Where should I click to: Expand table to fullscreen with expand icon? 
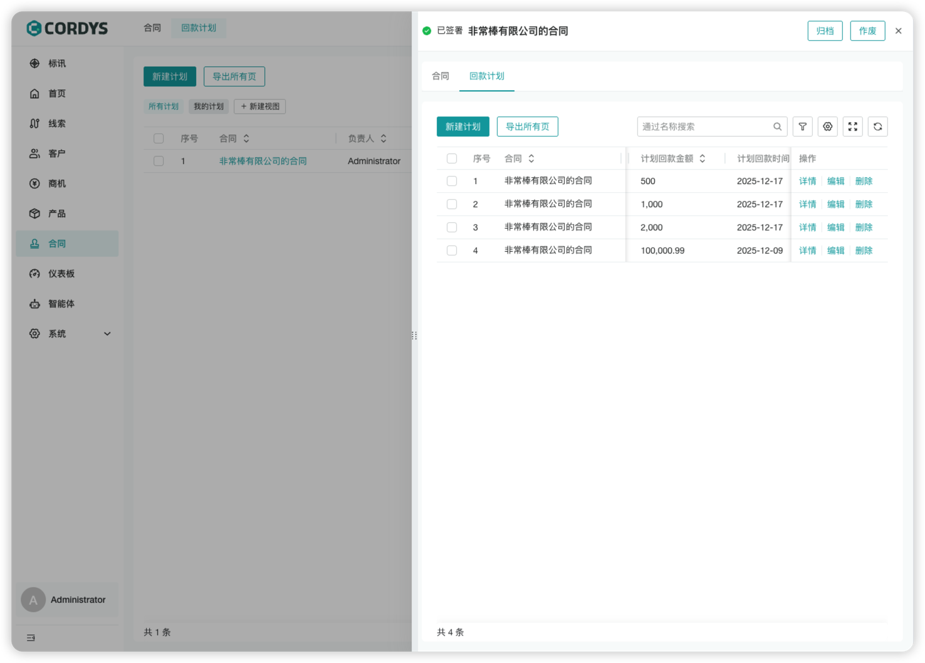coord(852,126)
